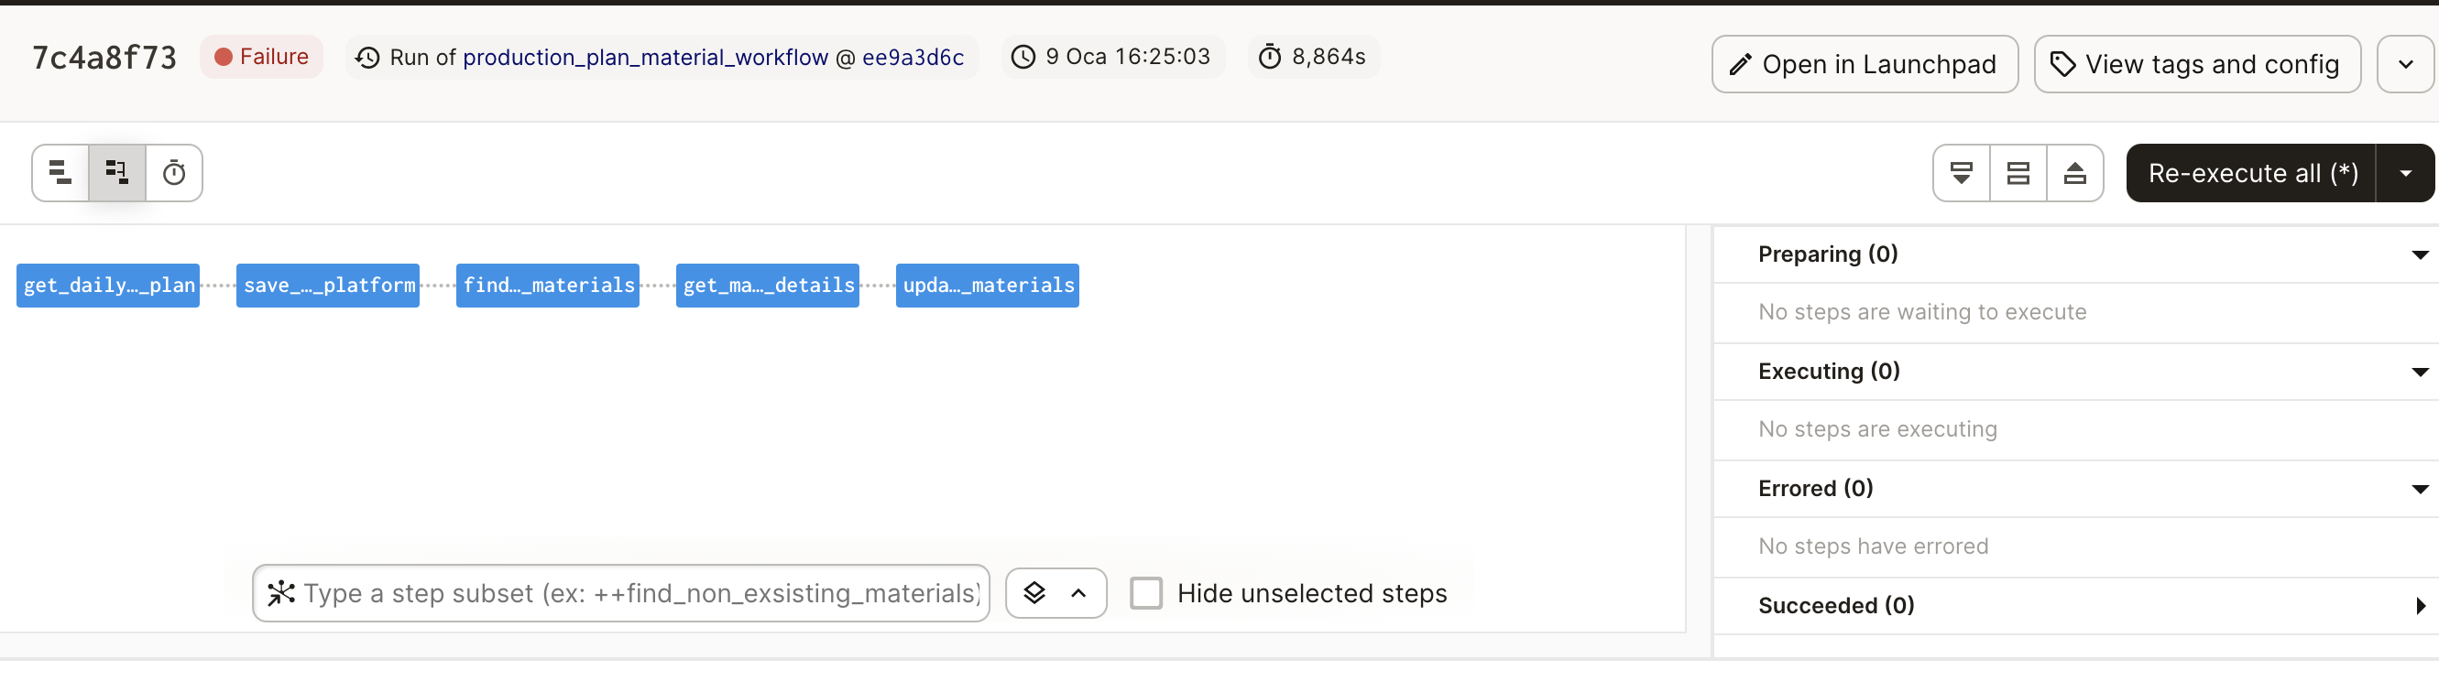Click the step subset graph icon in the filter field
The image size is (2439, 681).
[281, 593]
